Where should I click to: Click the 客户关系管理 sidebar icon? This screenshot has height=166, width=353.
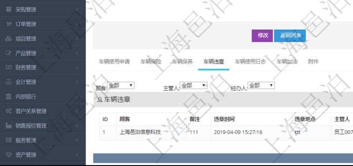pyautogui.click(x=8, y=111)
